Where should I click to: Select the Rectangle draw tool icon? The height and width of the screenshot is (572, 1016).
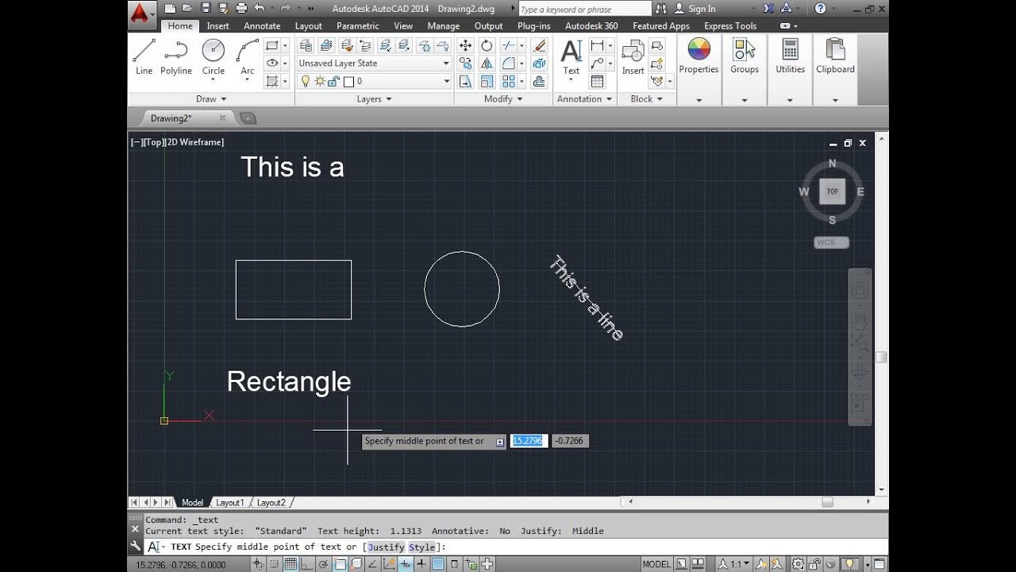pos(272,46)
